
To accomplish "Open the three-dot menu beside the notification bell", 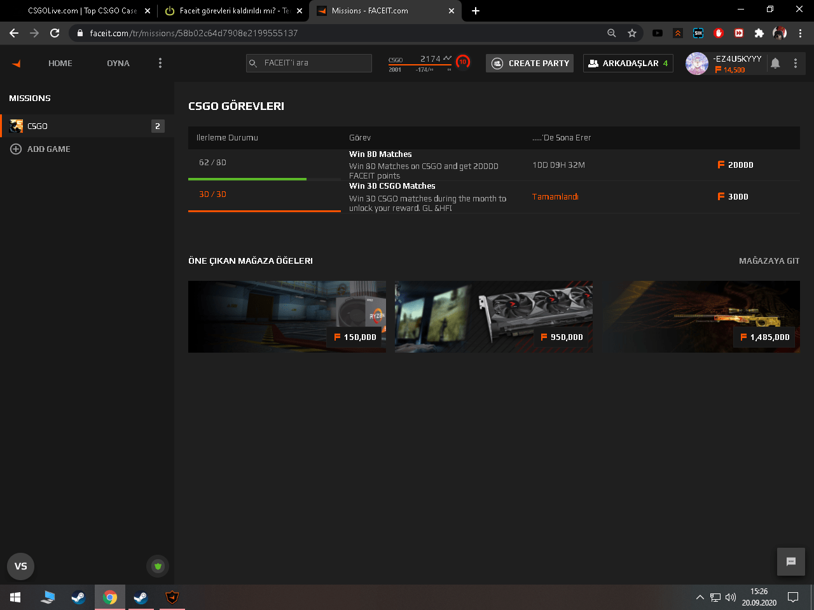I will pyautogui.click(x=796, y=63).
